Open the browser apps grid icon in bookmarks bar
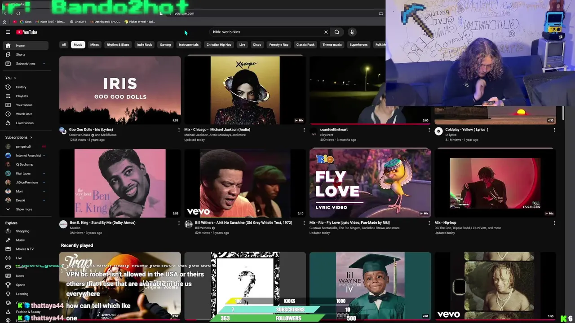This screenshot has height=323, width=575. (4, 22)
